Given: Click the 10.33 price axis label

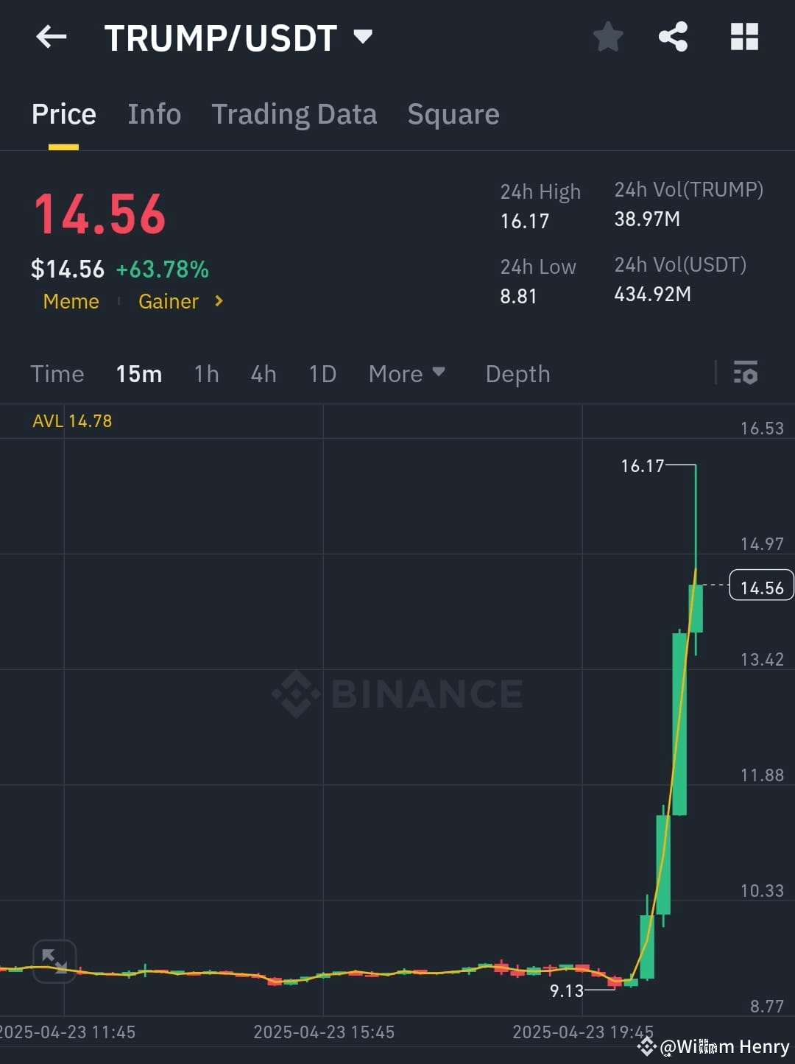Looking at the screenshot, I should pyautogui.click(x=762, y=891).
